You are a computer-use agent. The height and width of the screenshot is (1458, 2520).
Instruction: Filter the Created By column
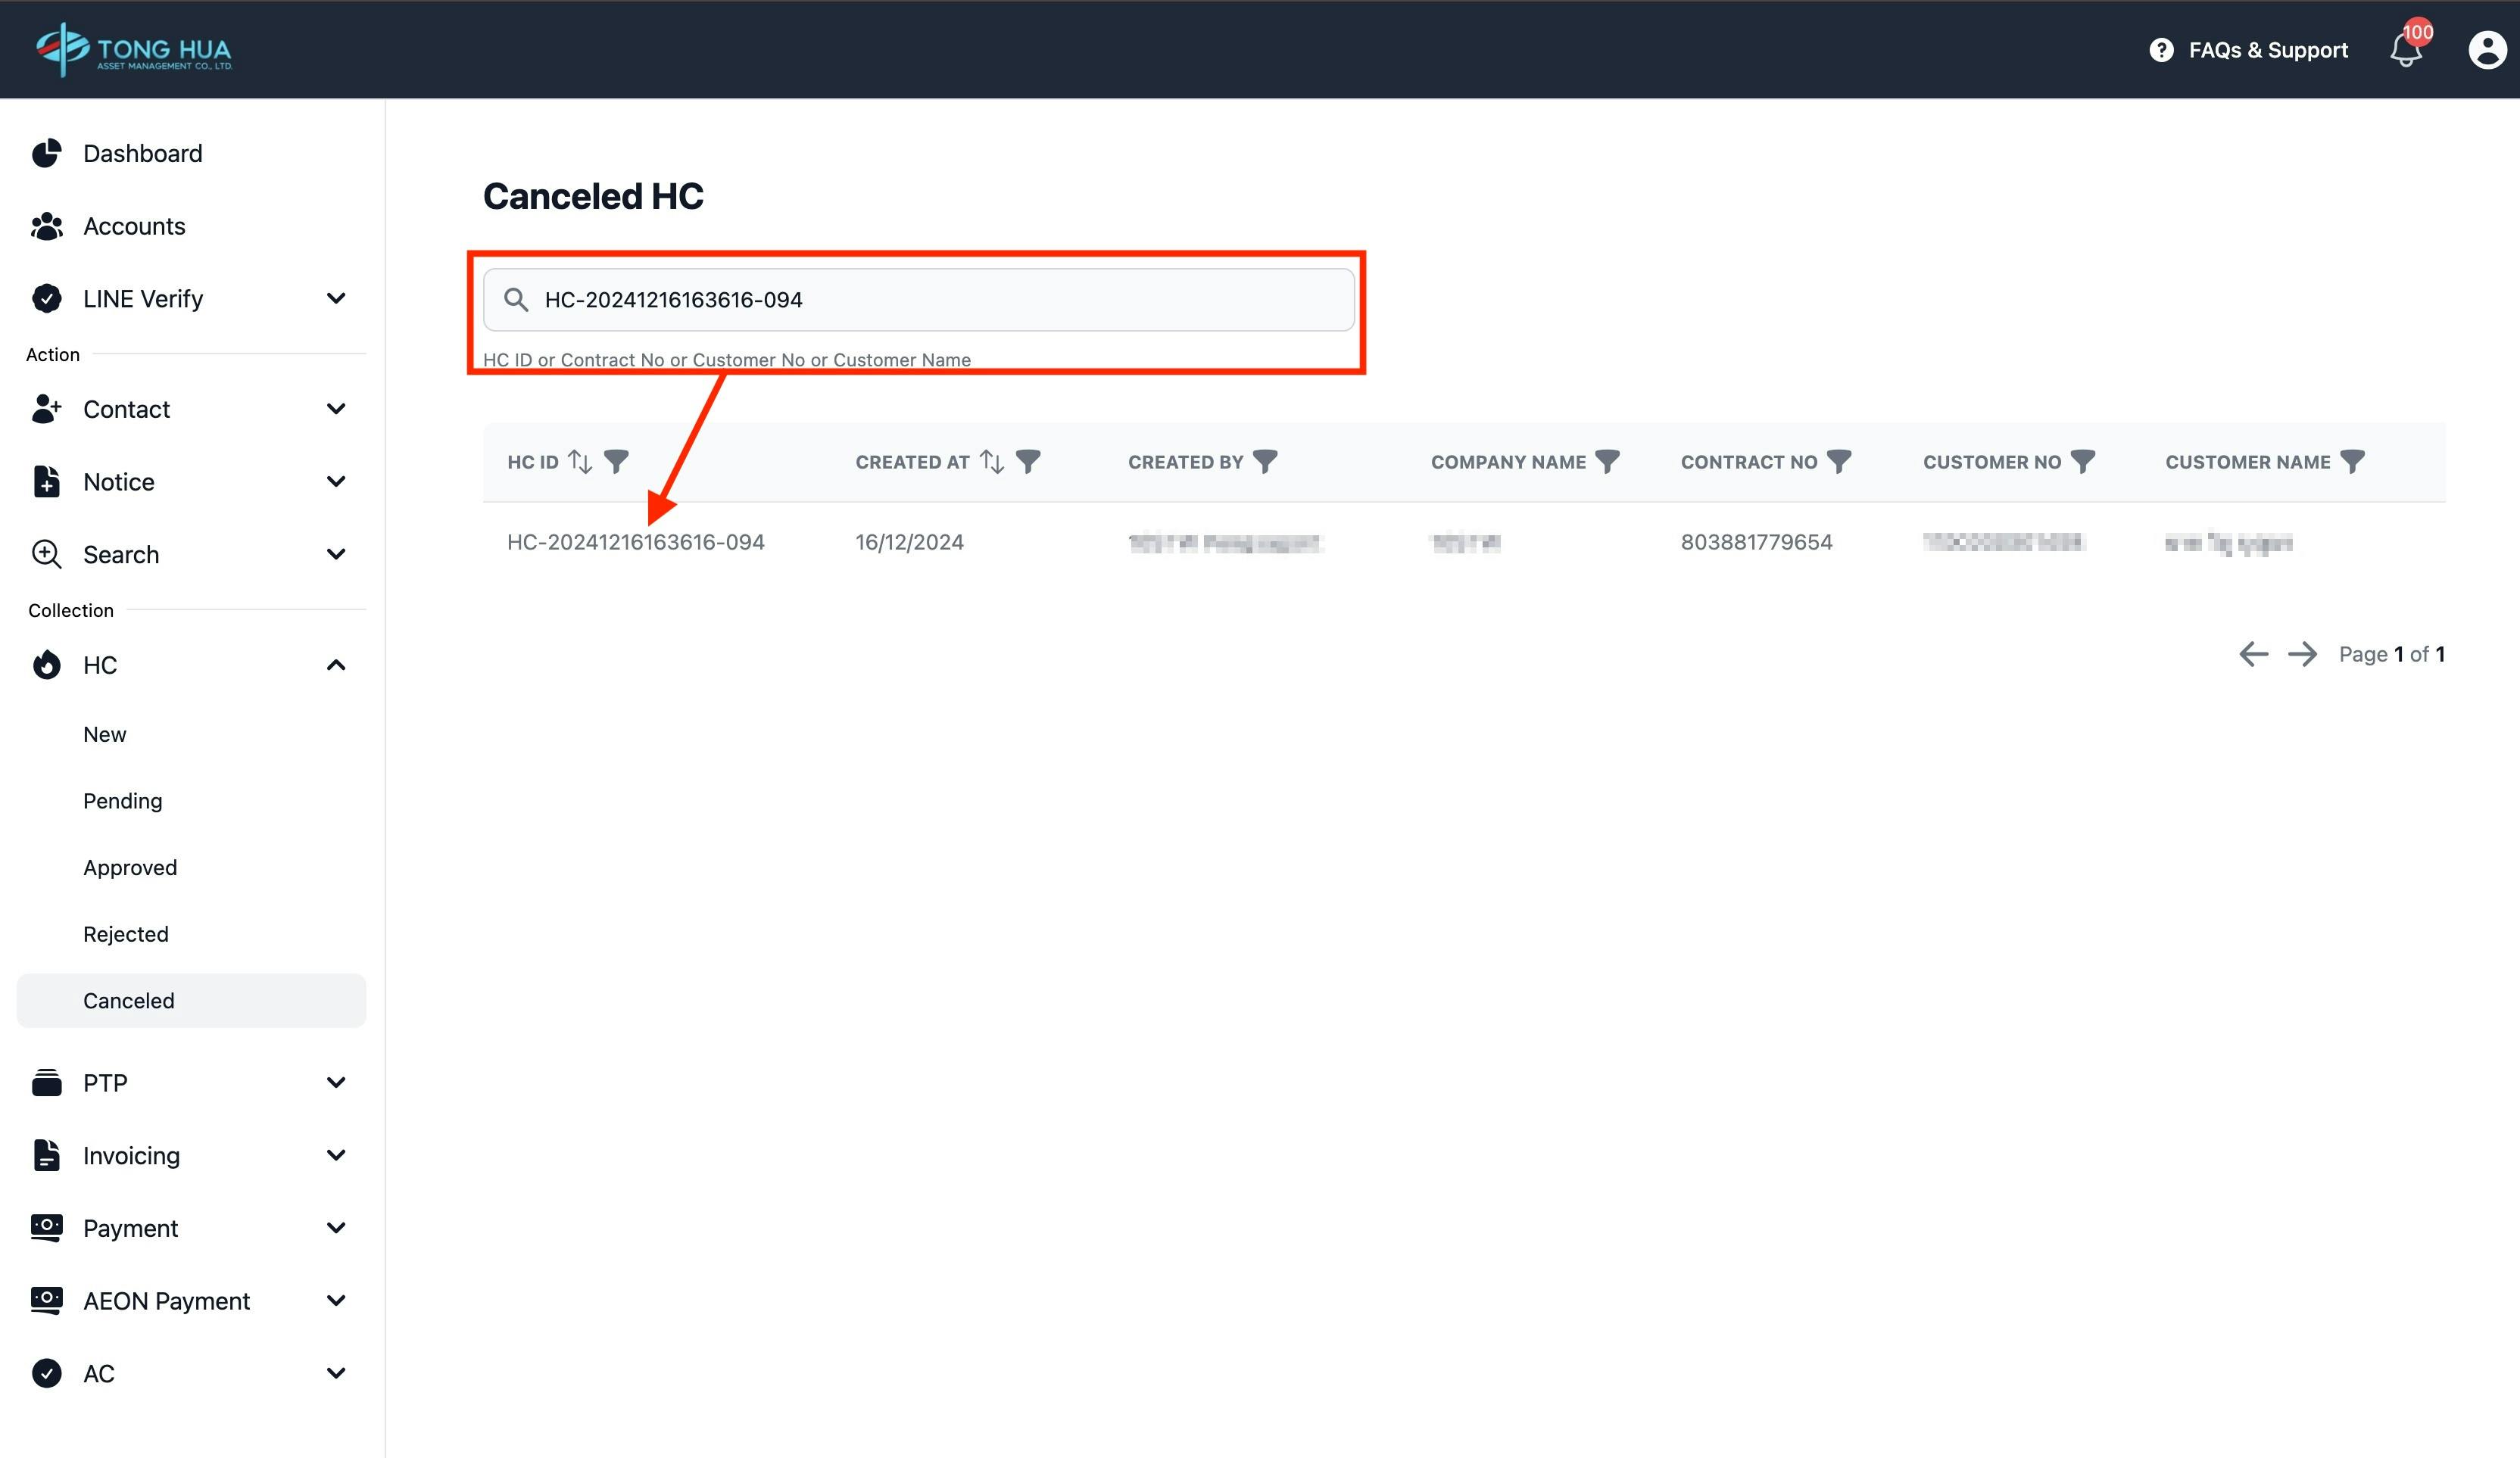1265,461
